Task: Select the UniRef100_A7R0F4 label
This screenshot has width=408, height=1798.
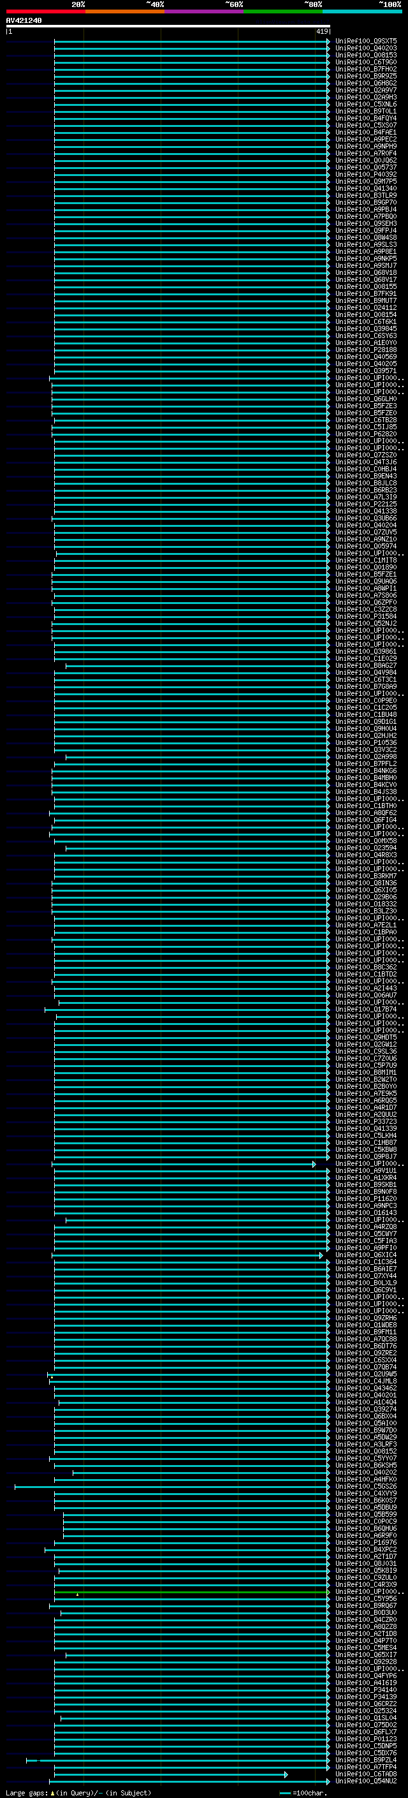Action: (x=366, y=153)
